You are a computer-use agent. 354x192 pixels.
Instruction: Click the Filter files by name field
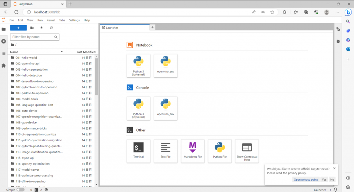click(x=35, y=37)
